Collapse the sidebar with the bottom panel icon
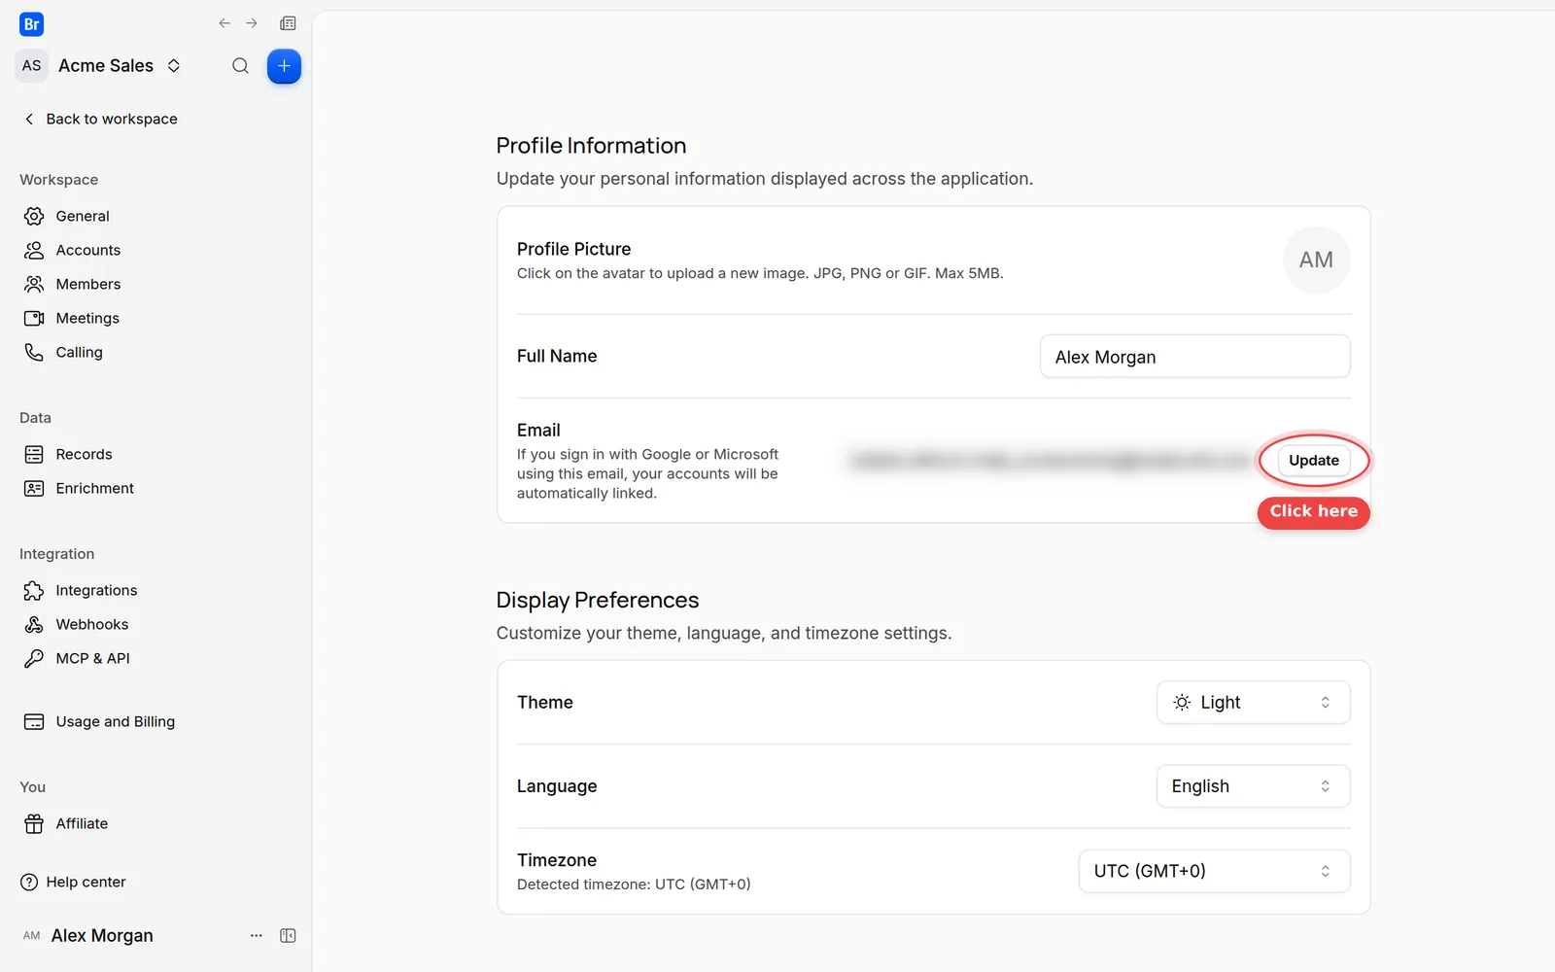Image resolution: width=1555 pixels, height=972 pixels. point(288,935)
